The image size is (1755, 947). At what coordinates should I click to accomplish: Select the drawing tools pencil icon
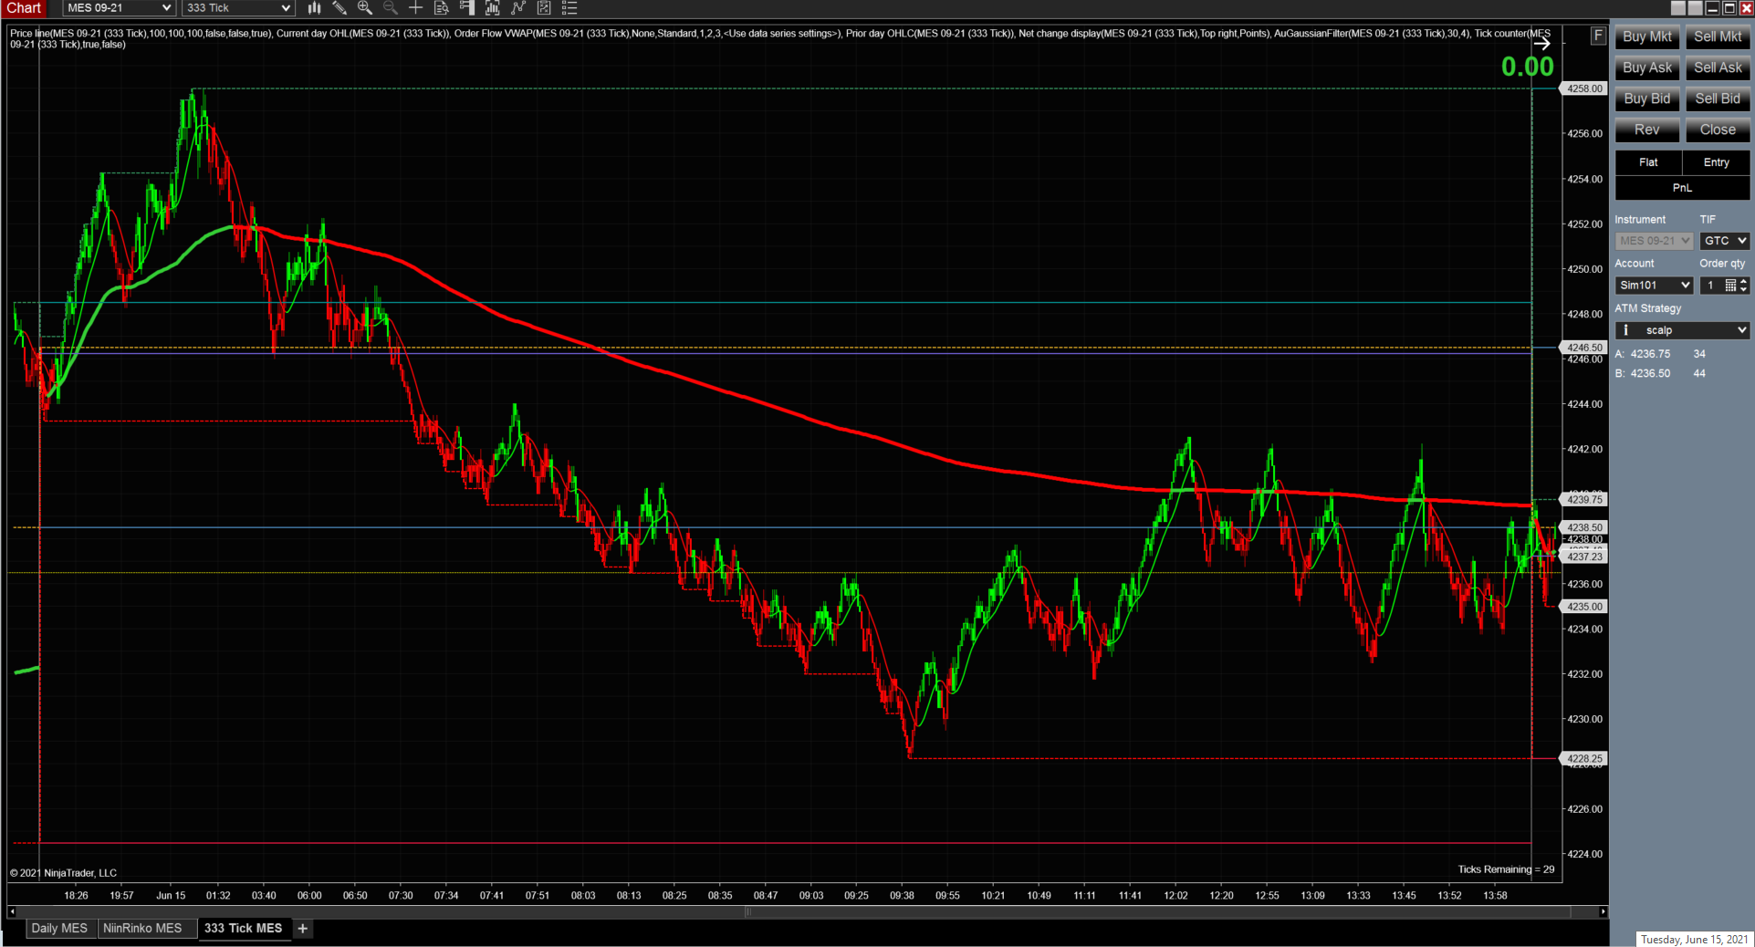(x=340, y=8)
